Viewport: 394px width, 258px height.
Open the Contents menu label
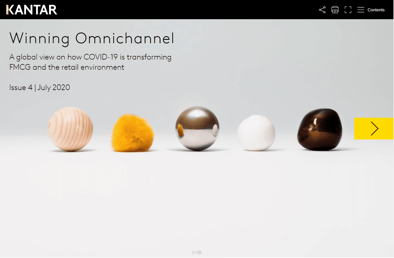(376, 10)
